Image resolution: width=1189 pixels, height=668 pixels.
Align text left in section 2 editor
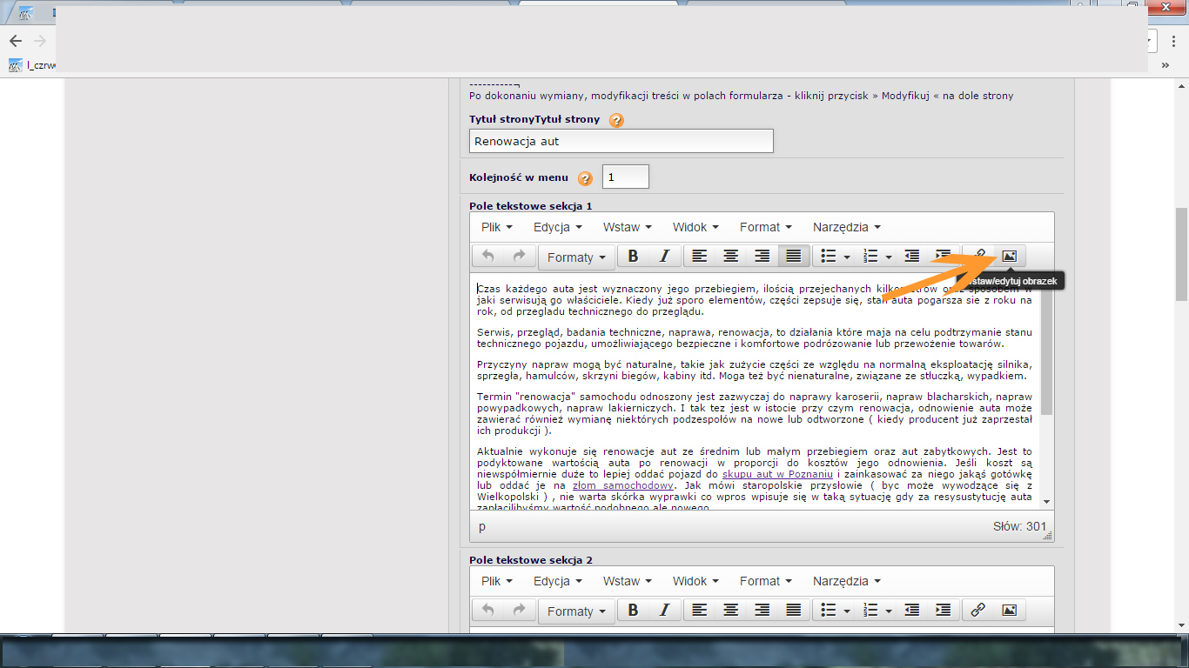click(x=700, y=611)
